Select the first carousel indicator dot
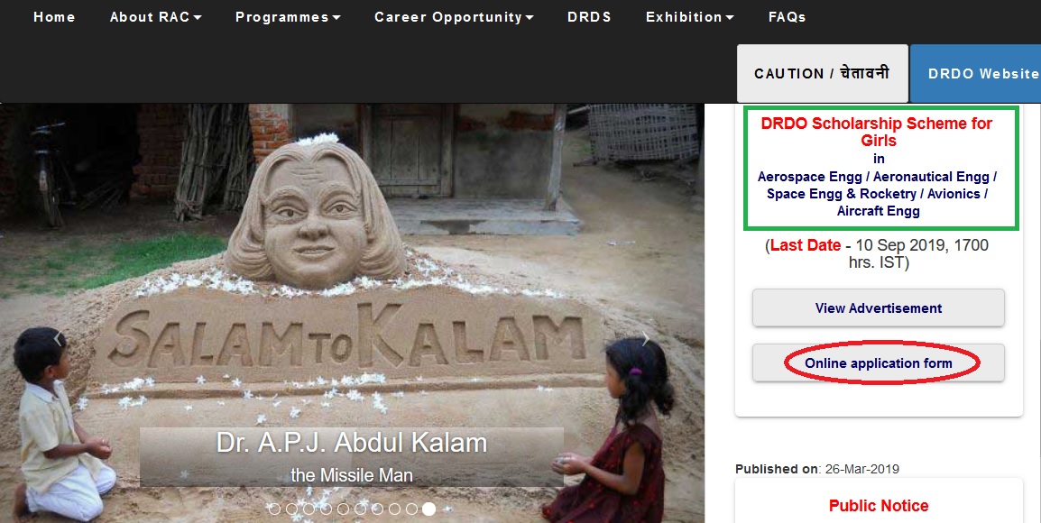 [x=274, y=509]
